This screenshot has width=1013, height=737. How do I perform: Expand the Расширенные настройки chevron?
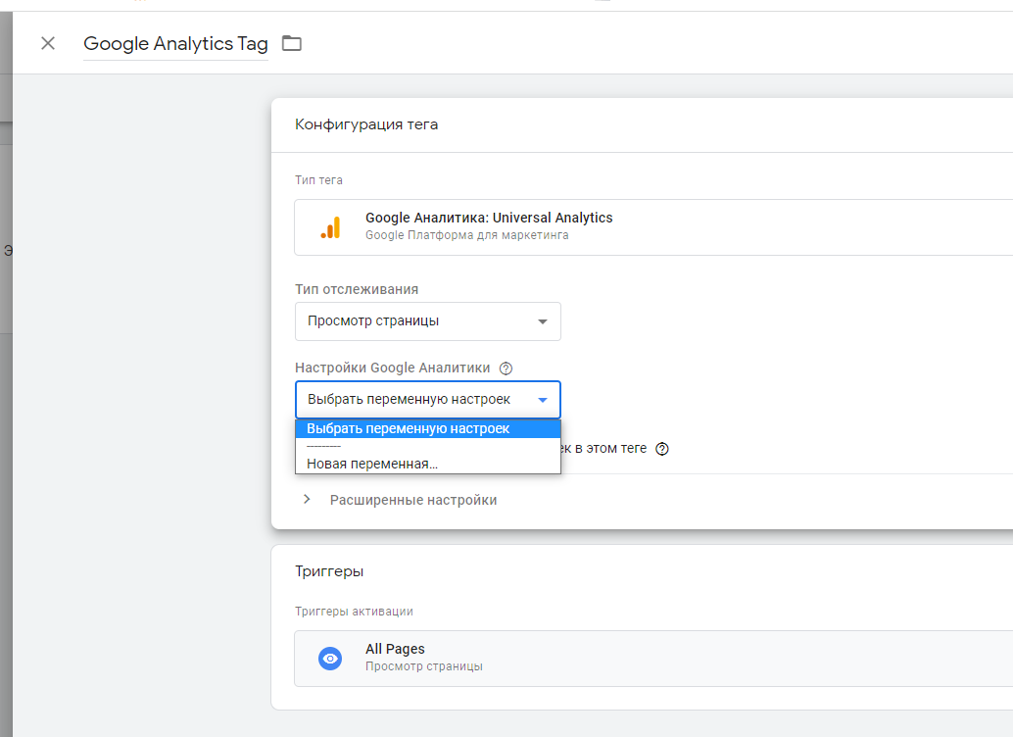307,500
